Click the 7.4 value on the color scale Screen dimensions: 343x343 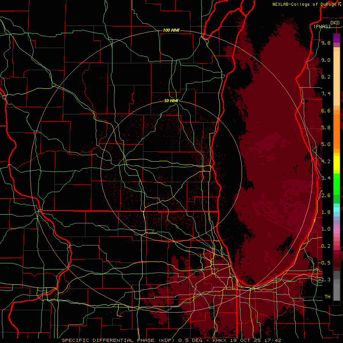pyautogui.click(x=326, y=94)
